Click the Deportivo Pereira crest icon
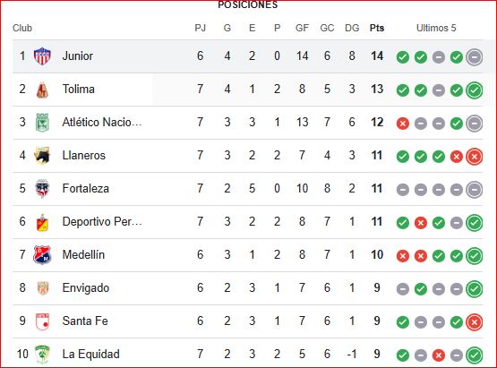 42,222
